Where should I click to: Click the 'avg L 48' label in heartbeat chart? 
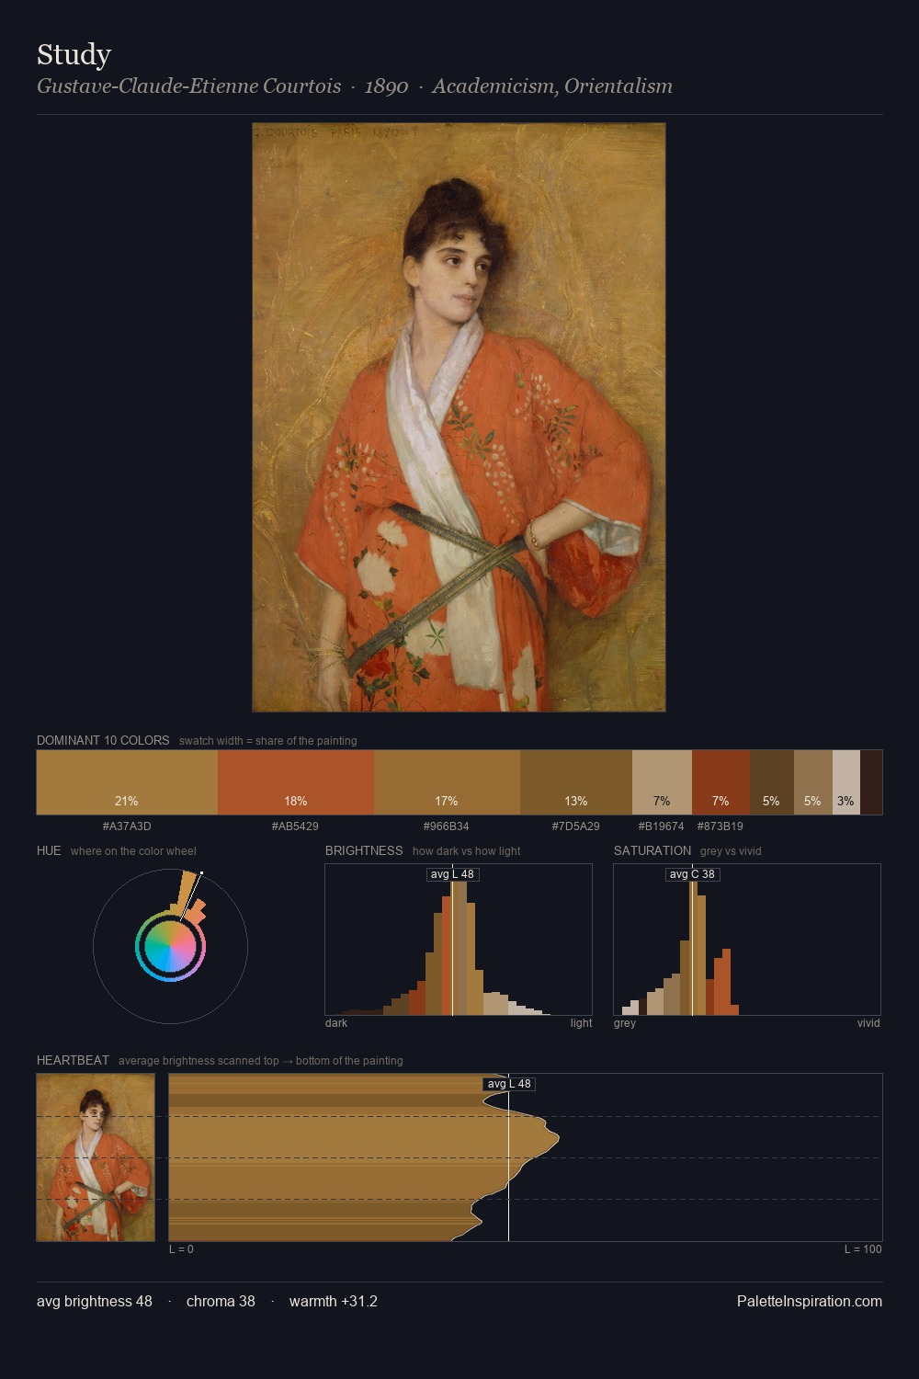pyautogui.click(x=509, y=1084)
